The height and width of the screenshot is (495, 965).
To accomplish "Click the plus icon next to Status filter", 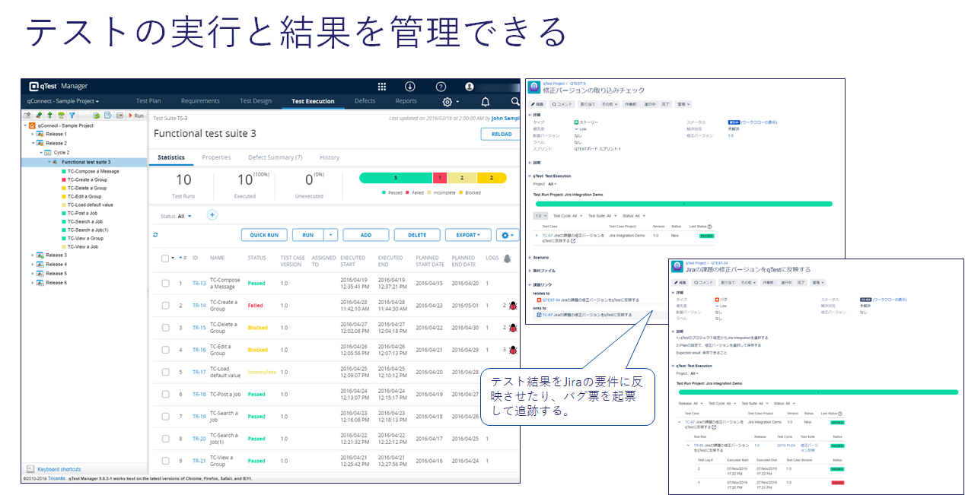I will (x=212, y=215).
